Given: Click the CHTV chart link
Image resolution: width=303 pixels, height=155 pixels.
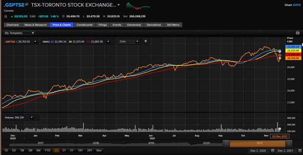Looking at the screenshot, I should click(x=297, y=5).
